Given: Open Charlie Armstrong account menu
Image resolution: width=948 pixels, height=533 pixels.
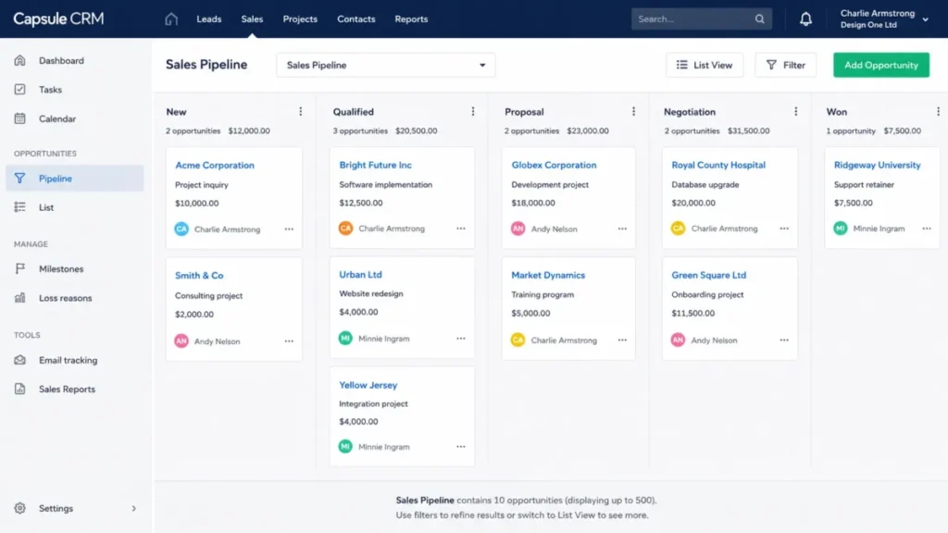Looking at the screenshot, I should pos(884,19).
